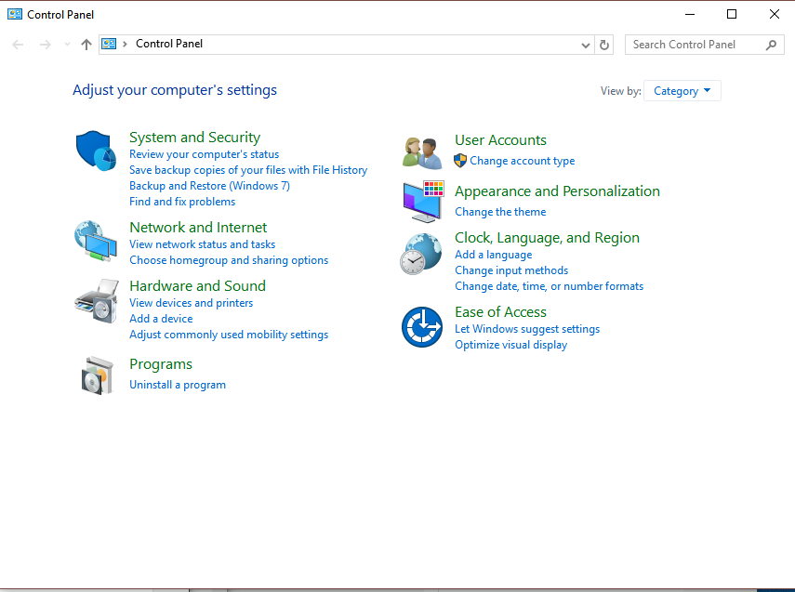
Task: Open the Appearance and Personalization monitor icon
Action: pos(423,202)
